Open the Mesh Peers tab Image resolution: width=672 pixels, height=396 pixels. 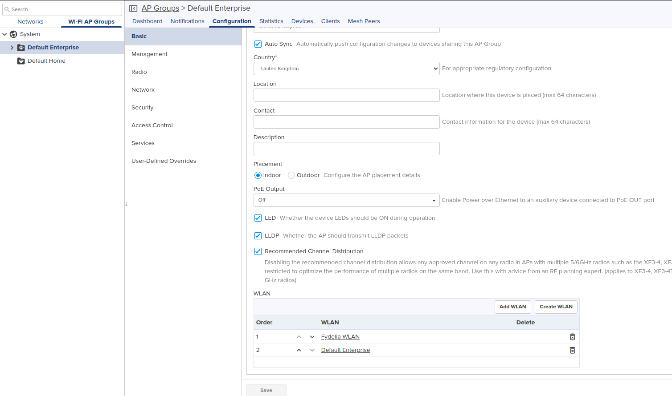pyautogui.click(x=364, y=21)
